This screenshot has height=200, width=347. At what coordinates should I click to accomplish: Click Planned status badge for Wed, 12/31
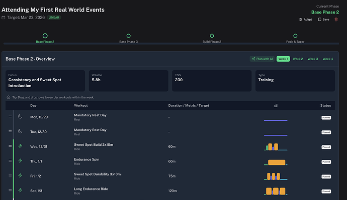[326, 147]
